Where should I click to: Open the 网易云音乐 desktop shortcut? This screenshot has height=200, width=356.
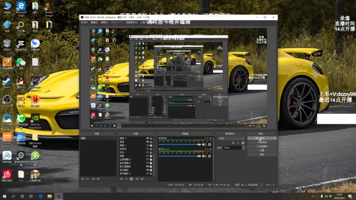click(7, 176)
